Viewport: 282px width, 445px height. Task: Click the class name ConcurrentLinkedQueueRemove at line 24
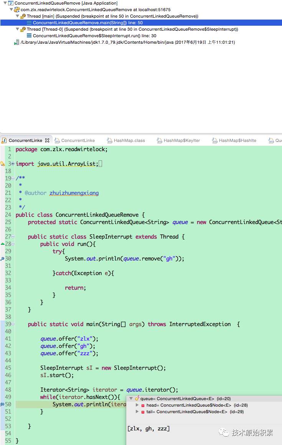tap(97, 215)
